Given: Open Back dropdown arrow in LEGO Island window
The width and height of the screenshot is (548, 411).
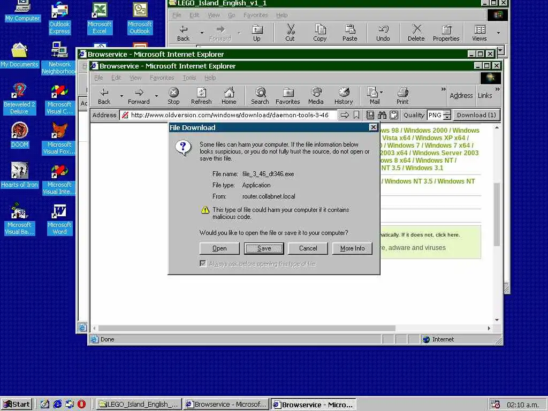Looking at the screenshot, I should coord(202,33).
